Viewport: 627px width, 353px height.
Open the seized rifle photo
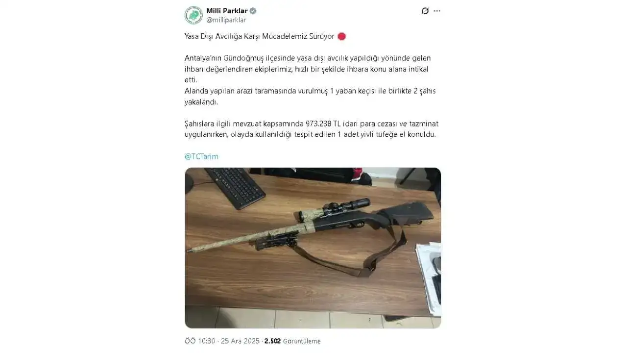(313, 248)
